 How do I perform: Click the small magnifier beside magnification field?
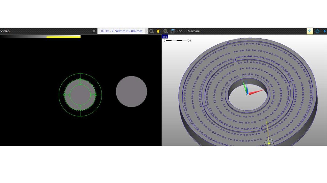coord(94,31)
